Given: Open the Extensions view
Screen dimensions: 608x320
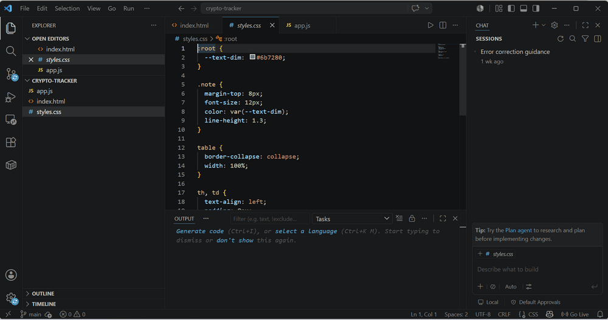Looking at the screenshot, I should [x=11, y=142].
